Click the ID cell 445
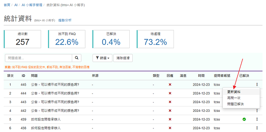Viewport: 266px width, 132px height. [x=23, y=85]
